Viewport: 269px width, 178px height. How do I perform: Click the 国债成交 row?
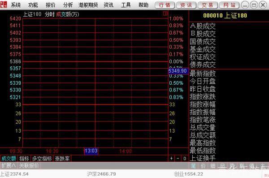point(203,41)
